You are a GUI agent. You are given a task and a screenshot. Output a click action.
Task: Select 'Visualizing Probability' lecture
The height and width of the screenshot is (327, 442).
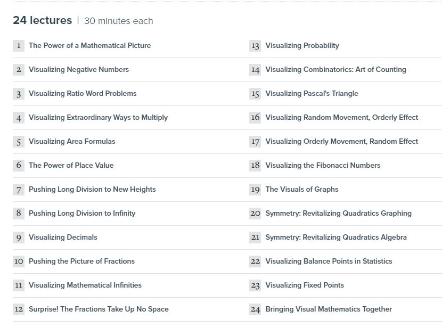(302, 46)
